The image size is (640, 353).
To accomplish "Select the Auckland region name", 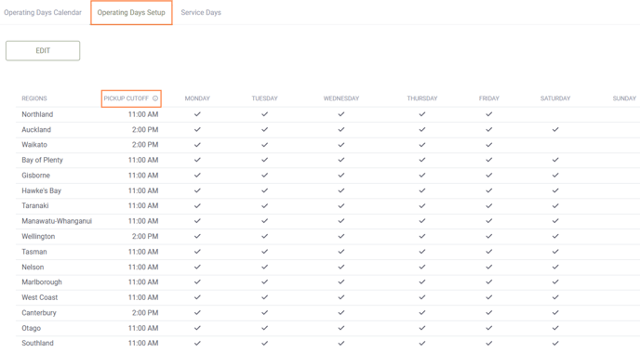I will coord(36,130).
